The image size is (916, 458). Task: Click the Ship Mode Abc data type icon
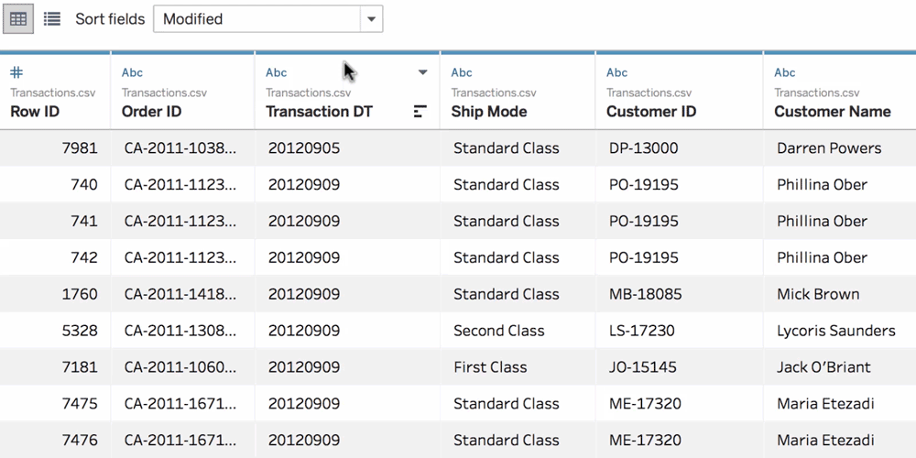pos(462,72)
